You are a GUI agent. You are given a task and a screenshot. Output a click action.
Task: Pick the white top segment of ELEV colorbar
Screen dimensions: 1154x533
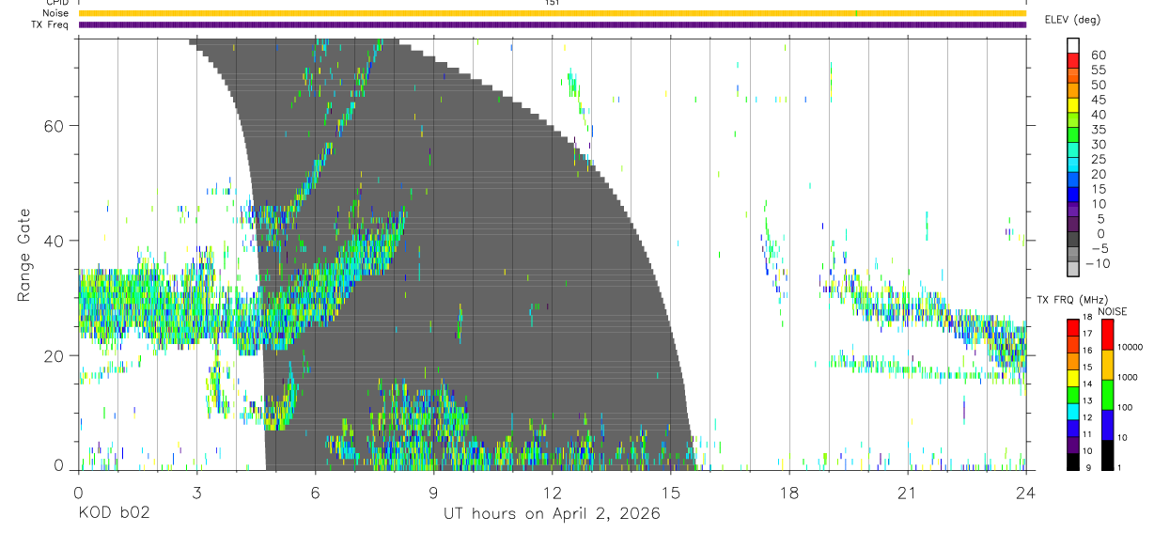coord(1073,46)
